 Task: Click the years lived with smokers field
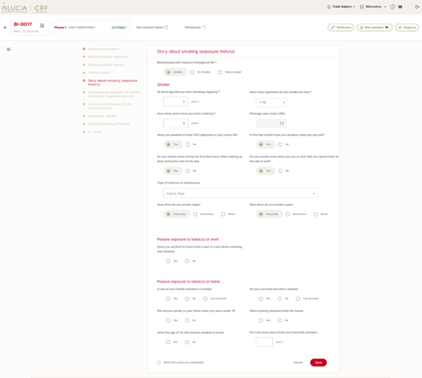click(264, 342)
